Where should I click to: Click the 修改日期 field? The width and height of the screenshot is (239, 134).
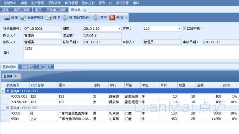[102, 42]
